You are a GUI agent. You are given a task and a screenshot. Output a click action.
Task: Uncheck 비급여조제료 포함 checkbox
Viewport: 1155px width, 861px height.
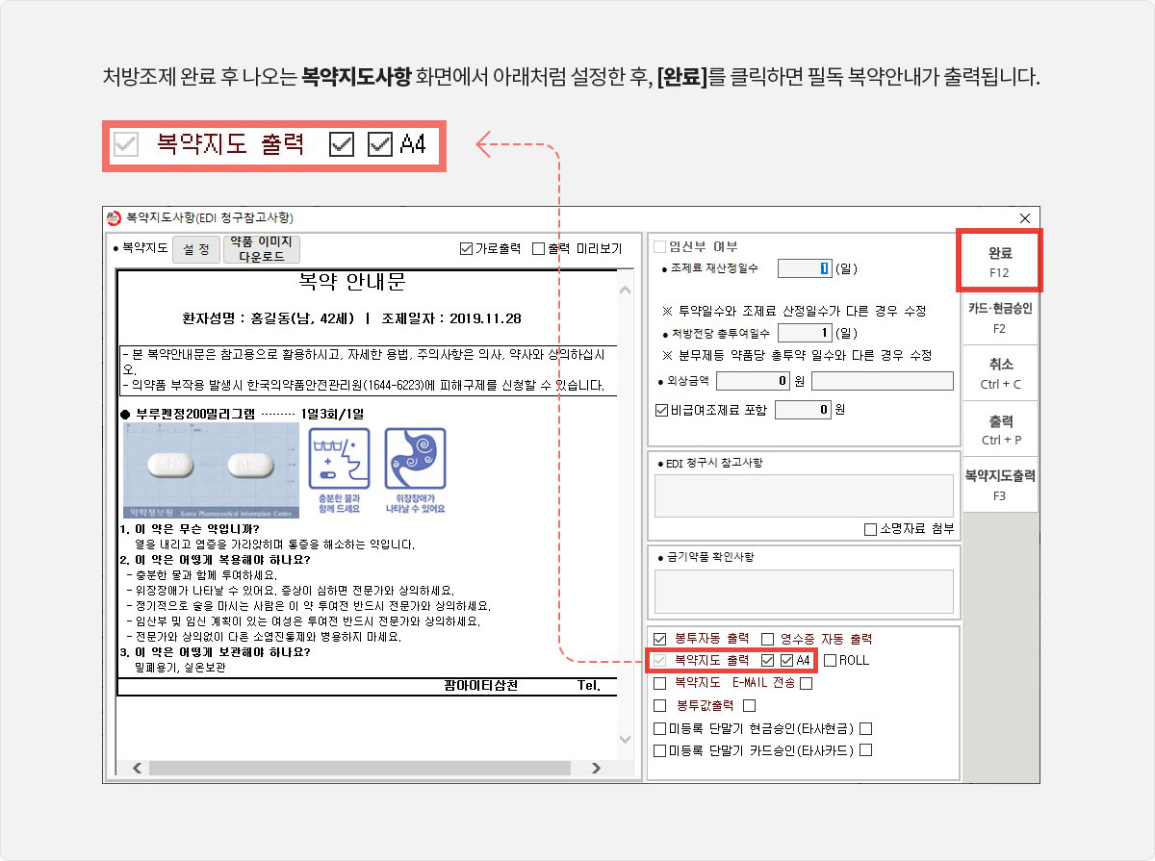(x=661, y=410)
